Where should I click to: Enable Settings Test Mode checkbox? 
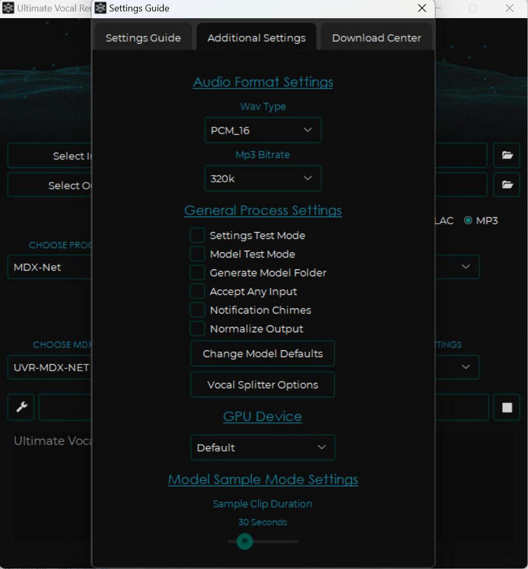(198, 236)
